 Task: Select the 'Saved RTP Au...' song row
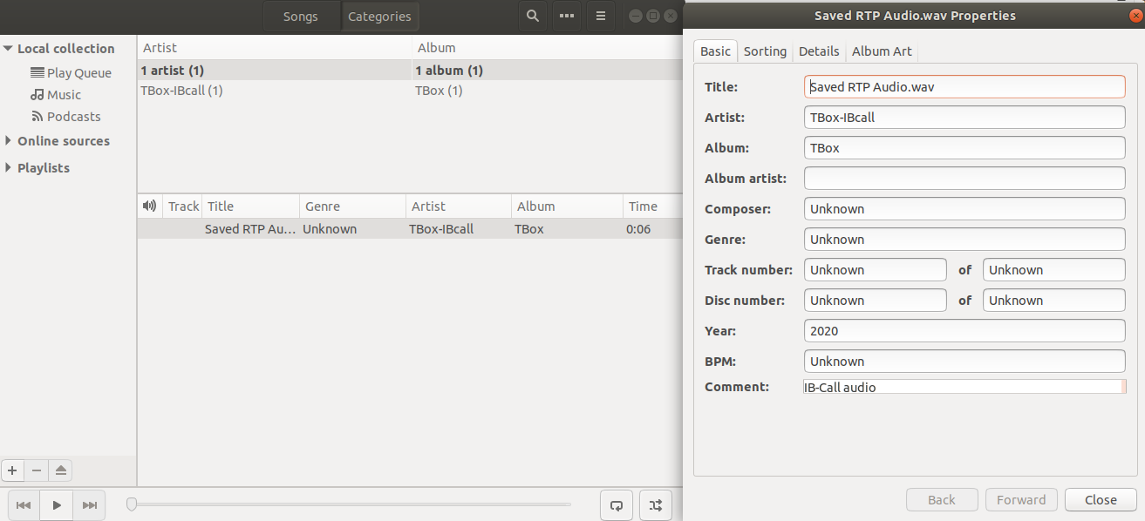pyautogui.click(x=410, y=229)
